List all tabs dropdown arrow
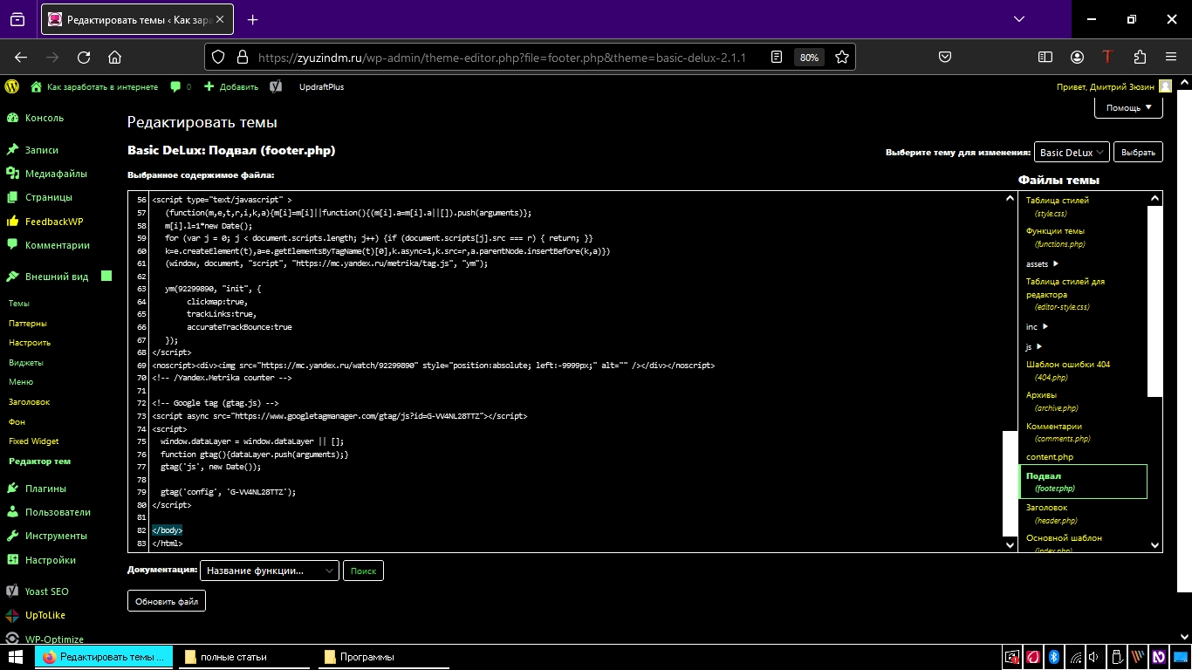1192x670 pixels. tap(1019, 19)
